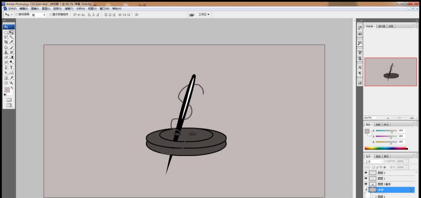Open the Clone Source docked panel icon
421x198 pixels.
pos(360,58)
